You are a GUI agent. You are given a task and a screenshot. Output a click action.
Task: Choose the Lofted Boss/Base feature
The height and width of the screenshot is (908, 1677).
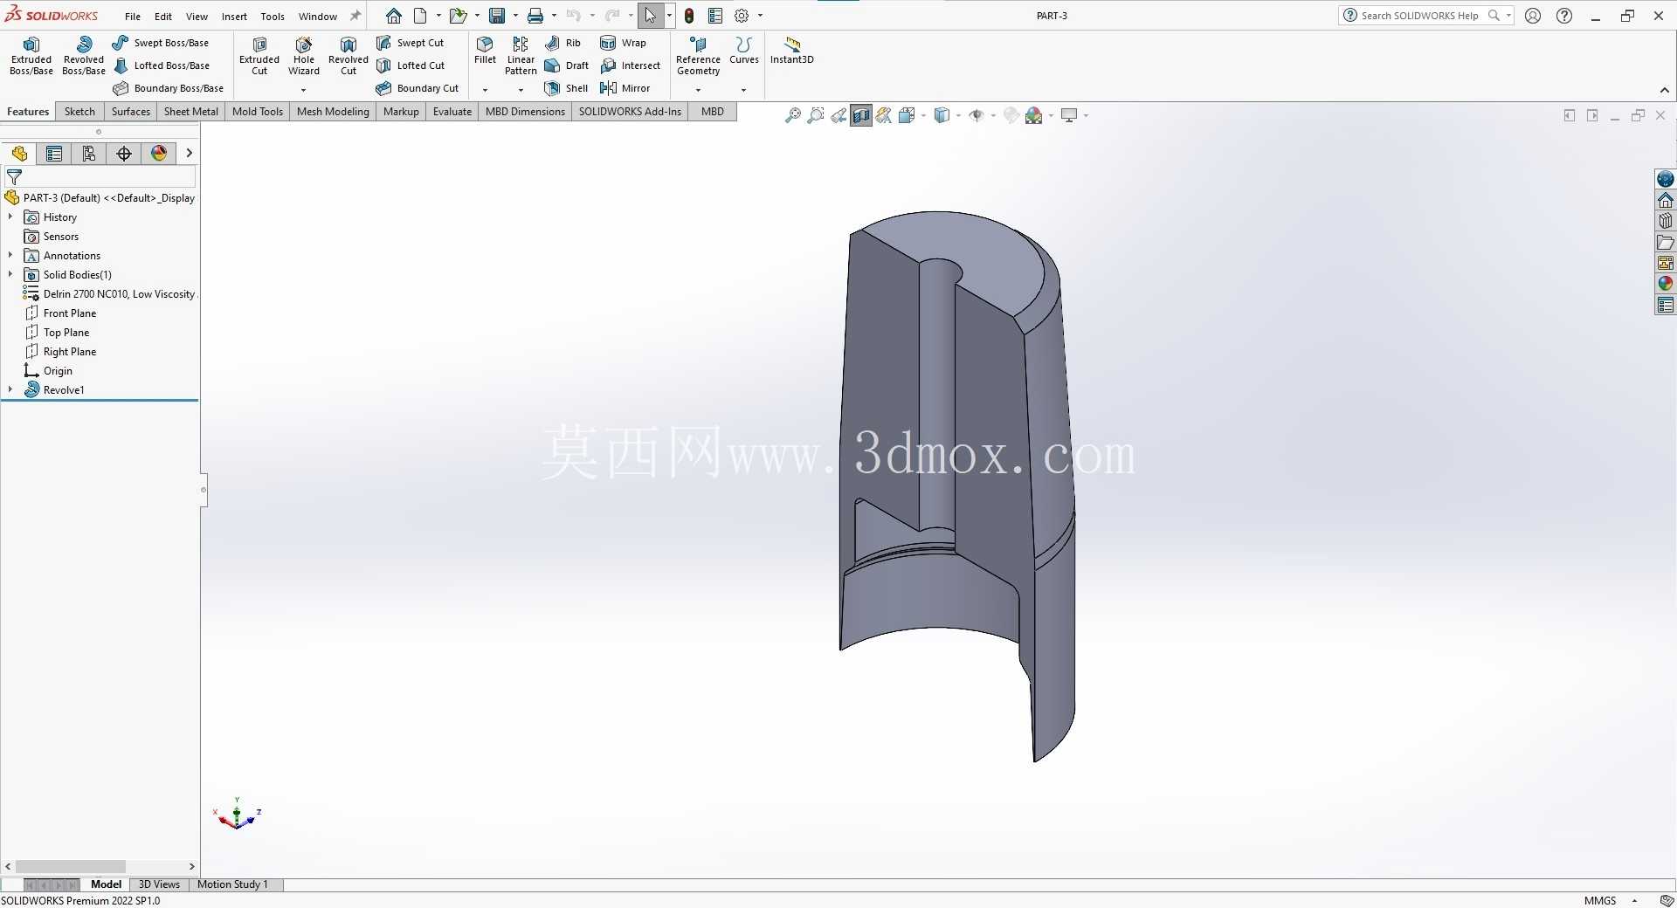pyautogui.click(x=161, y=65)
